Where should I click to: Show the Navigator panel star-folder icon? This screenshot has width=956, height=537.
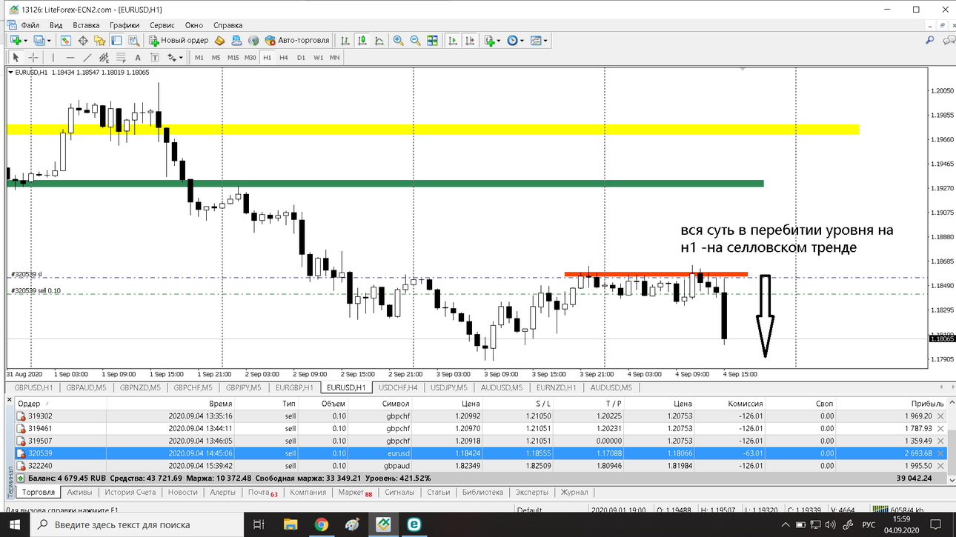tap(100, 41)
